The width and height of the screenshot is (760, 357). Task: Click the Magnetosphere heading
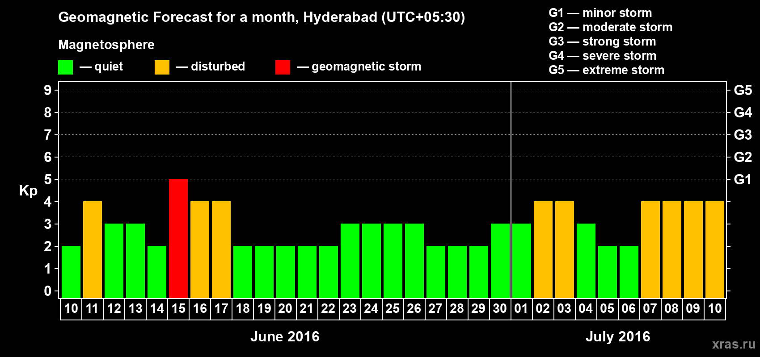point(106,45)
